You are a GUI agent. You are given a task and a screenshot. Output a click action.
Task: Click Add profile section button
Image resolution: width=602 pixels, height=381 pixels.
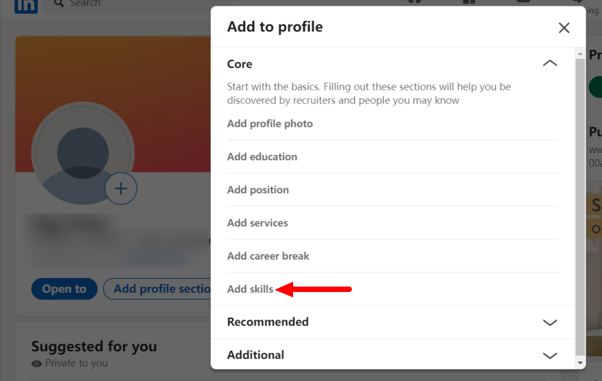coord(157,289)
